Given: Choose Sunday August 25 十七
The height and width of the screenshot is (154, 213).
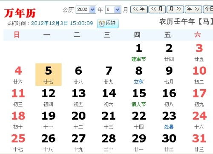Looking at the screenshot, I should click(x=18, y=142).
